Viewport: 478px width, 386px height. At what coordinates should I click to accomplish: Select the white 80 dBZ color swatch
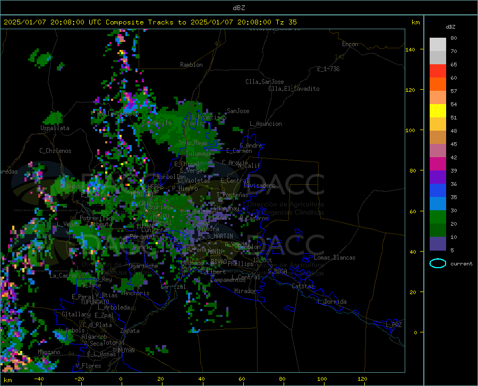(x=438, y=45)
